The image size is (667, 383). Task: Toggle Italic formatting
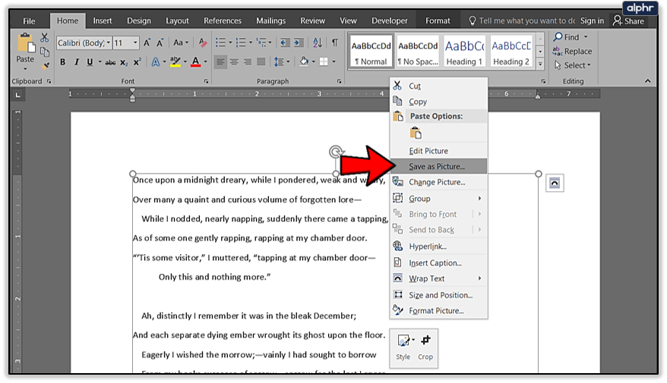[x=77, y=62]
